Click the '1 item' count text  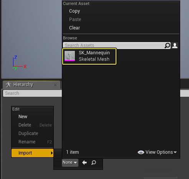[73, 152]
